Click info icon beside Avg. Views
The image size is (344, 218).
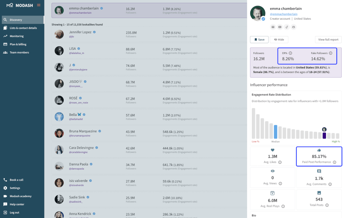280,184
